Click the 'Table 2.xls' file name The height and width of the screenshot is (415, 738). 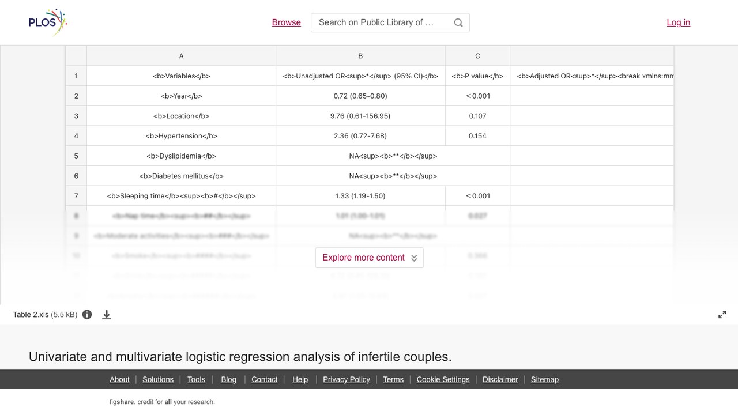(31, 315)
